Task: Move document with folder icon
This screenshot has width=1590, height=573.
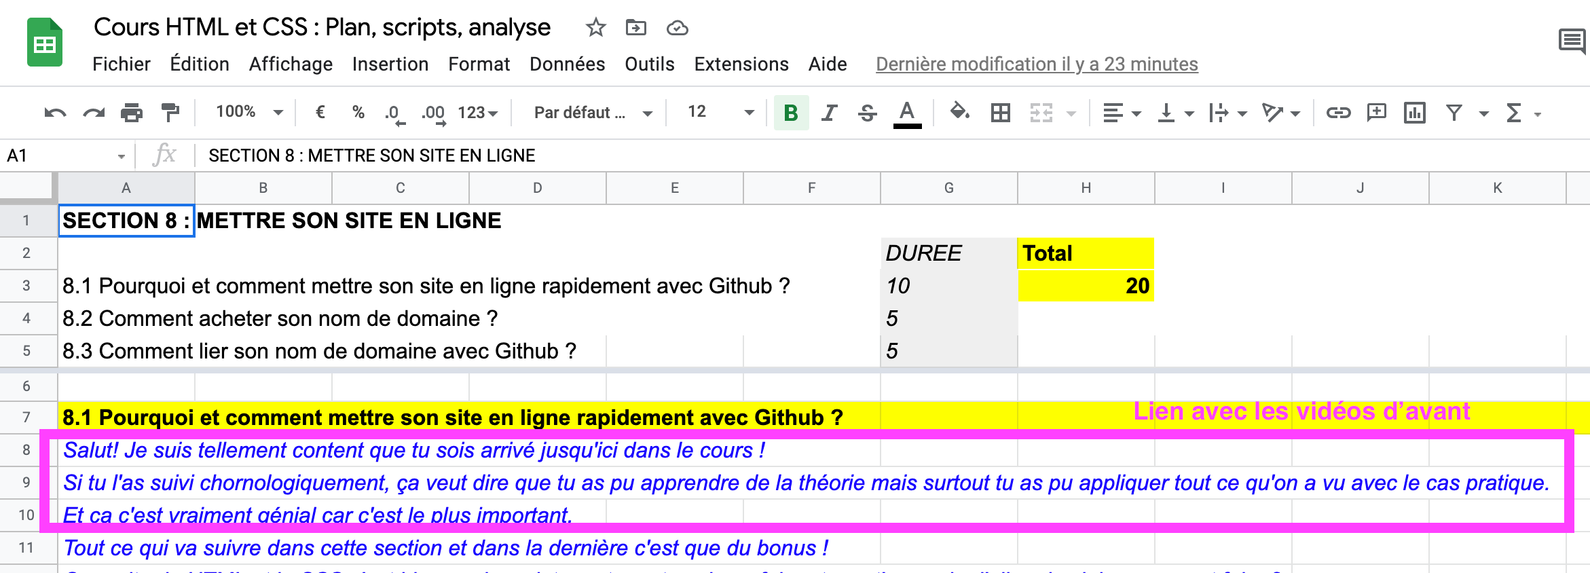Action: [x=636, y=28]
